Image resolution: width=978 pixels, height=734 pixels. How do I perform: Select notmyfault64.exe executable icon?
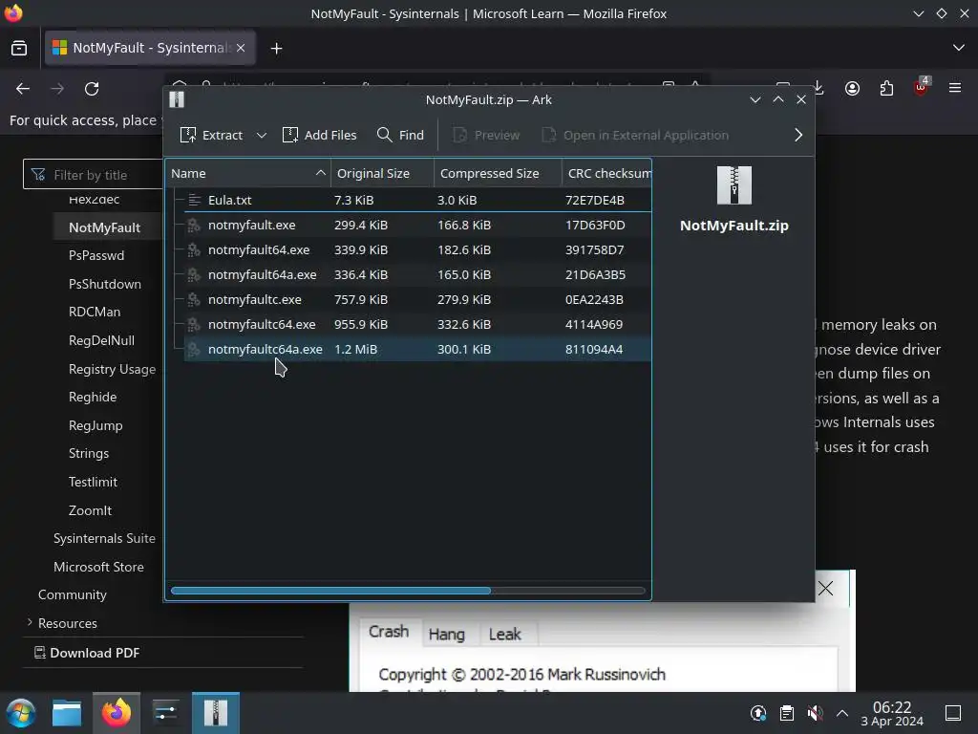tap(194, 249)
